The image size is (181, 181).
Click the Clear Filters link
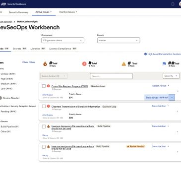click(x=29, y=62)
